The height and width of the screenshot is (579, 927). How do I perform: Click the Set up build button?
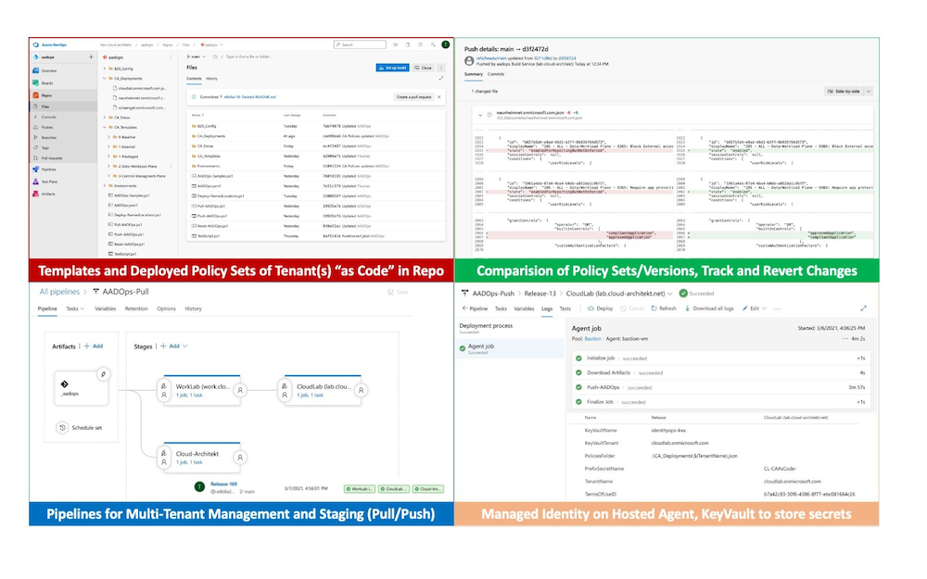click(x=392, y=68)
